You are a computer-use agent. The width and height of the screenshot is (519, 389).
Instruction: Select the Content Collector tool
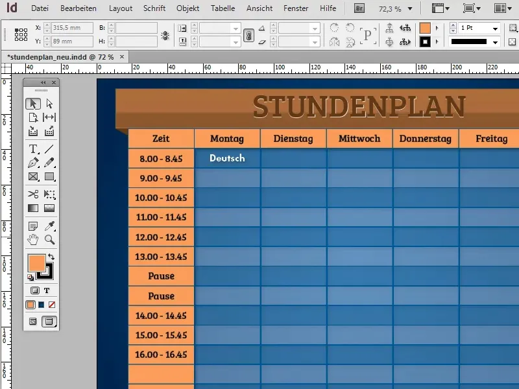(x=33, y=132)
